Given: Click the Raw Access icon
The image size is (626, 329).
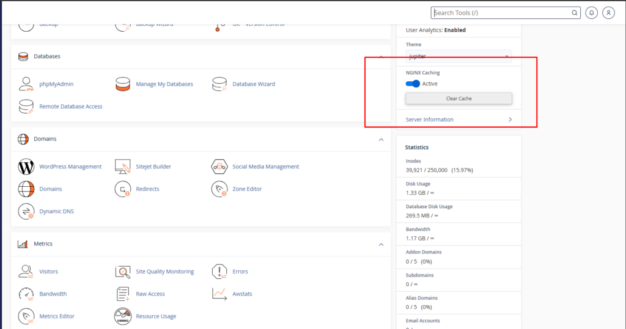Looking at the screenshot, I should (122, 294).
